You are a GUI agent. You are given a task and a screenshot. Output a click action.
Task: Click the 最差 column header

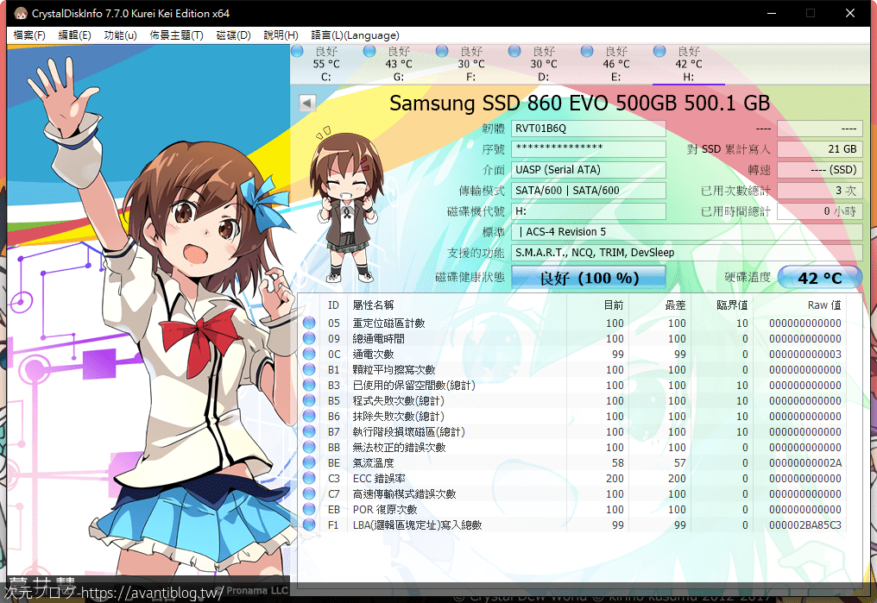tap(659, 305)
